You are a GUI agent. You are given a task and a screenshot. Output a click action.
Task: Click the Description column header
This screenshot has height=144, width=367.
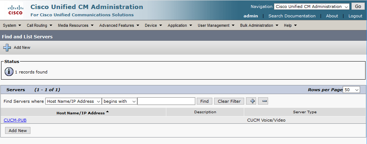coord(205,112)
